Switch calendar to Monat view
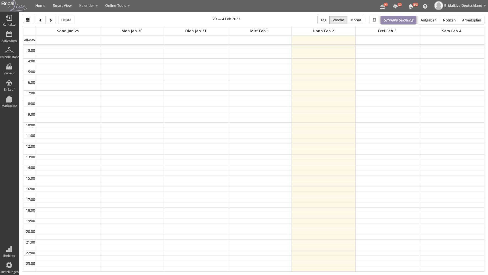This screenshot has width=488, height=275. (356, 20)
